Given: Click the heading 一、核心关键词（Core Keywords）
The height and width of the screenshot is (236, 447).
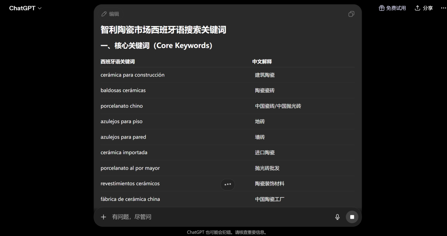Looking at the screenshot, I should click(157, 45).
